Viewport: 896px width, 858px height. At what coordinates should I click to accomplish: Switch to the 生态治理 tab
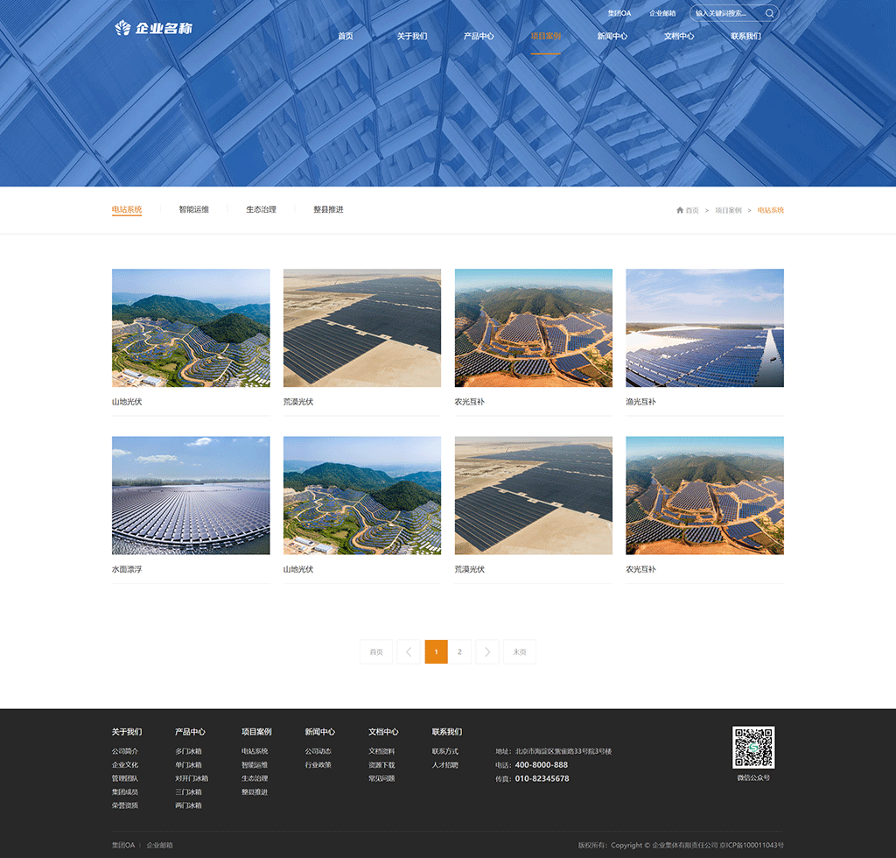point(261,210)
